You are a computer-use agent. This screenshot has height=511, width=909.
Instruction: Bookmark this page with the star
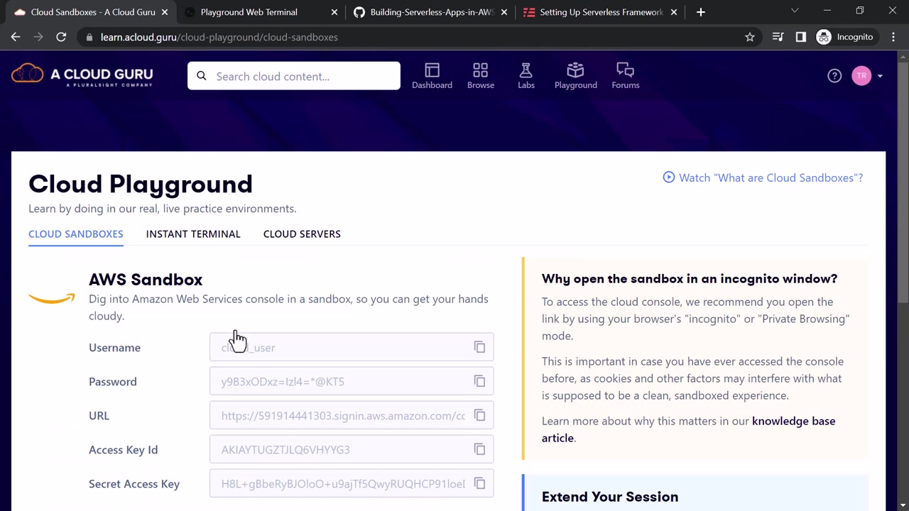[x=749, y=37]
